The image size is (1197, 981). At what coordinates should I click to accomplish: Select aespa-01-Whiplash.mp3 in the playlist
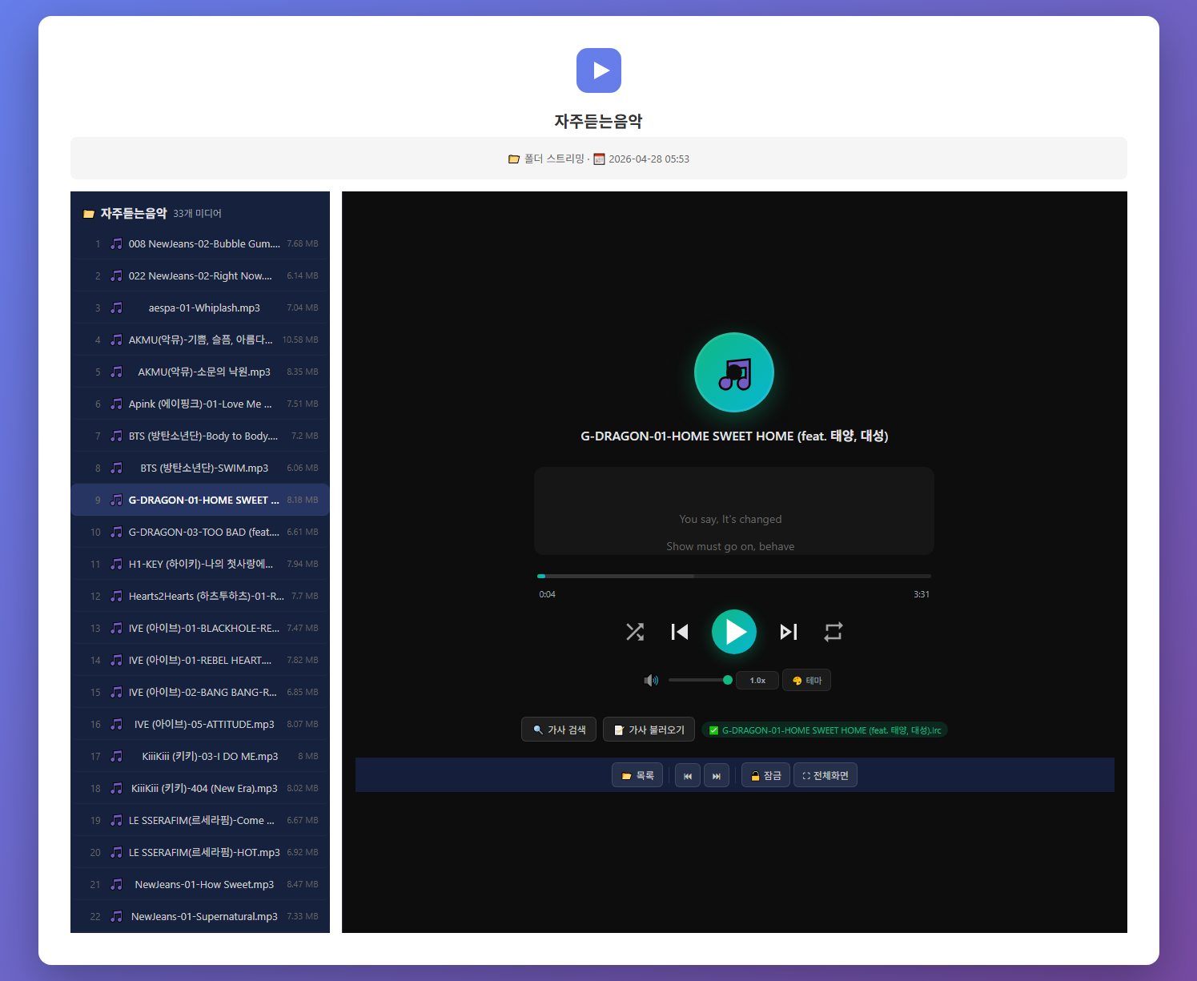[x=204, y=308]
